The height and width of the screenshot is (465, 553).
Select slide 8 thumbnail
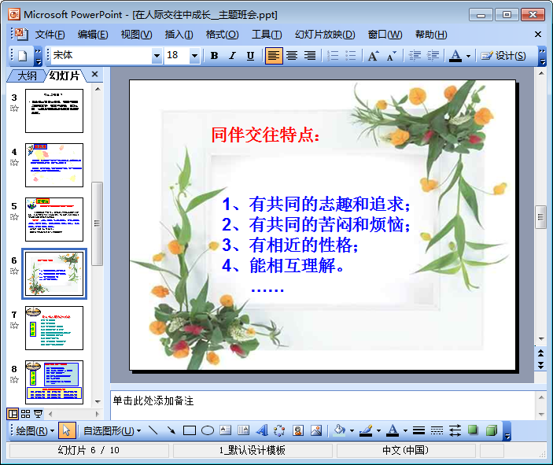point(54,382)
